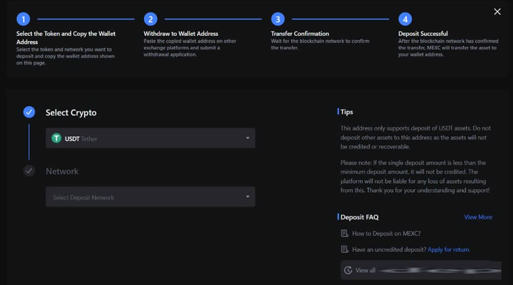Viewport: 513px width, 285px height.
Task: Click the View More link
Action: pyautogui.click(x=478, y=217)
